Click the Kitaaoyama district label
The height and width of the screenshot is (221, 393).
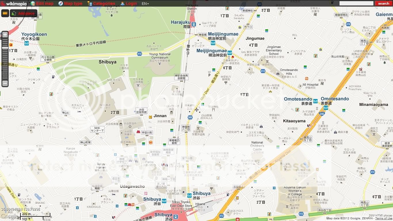point(294,121)
